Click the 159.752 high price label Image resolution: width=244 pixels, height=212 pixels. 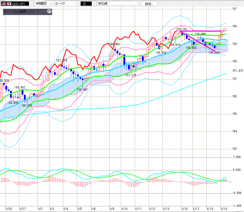(182, 29)
